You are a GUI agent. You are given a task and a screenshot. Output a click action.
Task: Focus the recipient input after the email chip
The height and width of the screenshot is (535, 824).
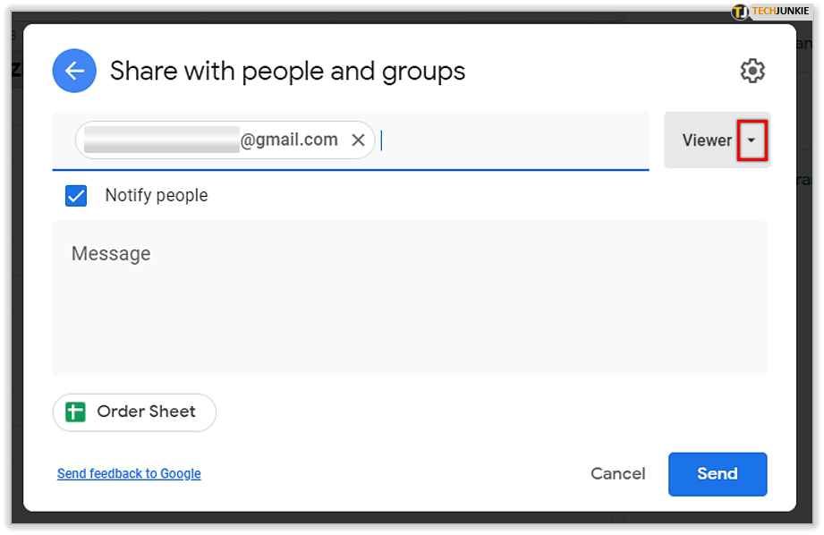click(510, 140)
